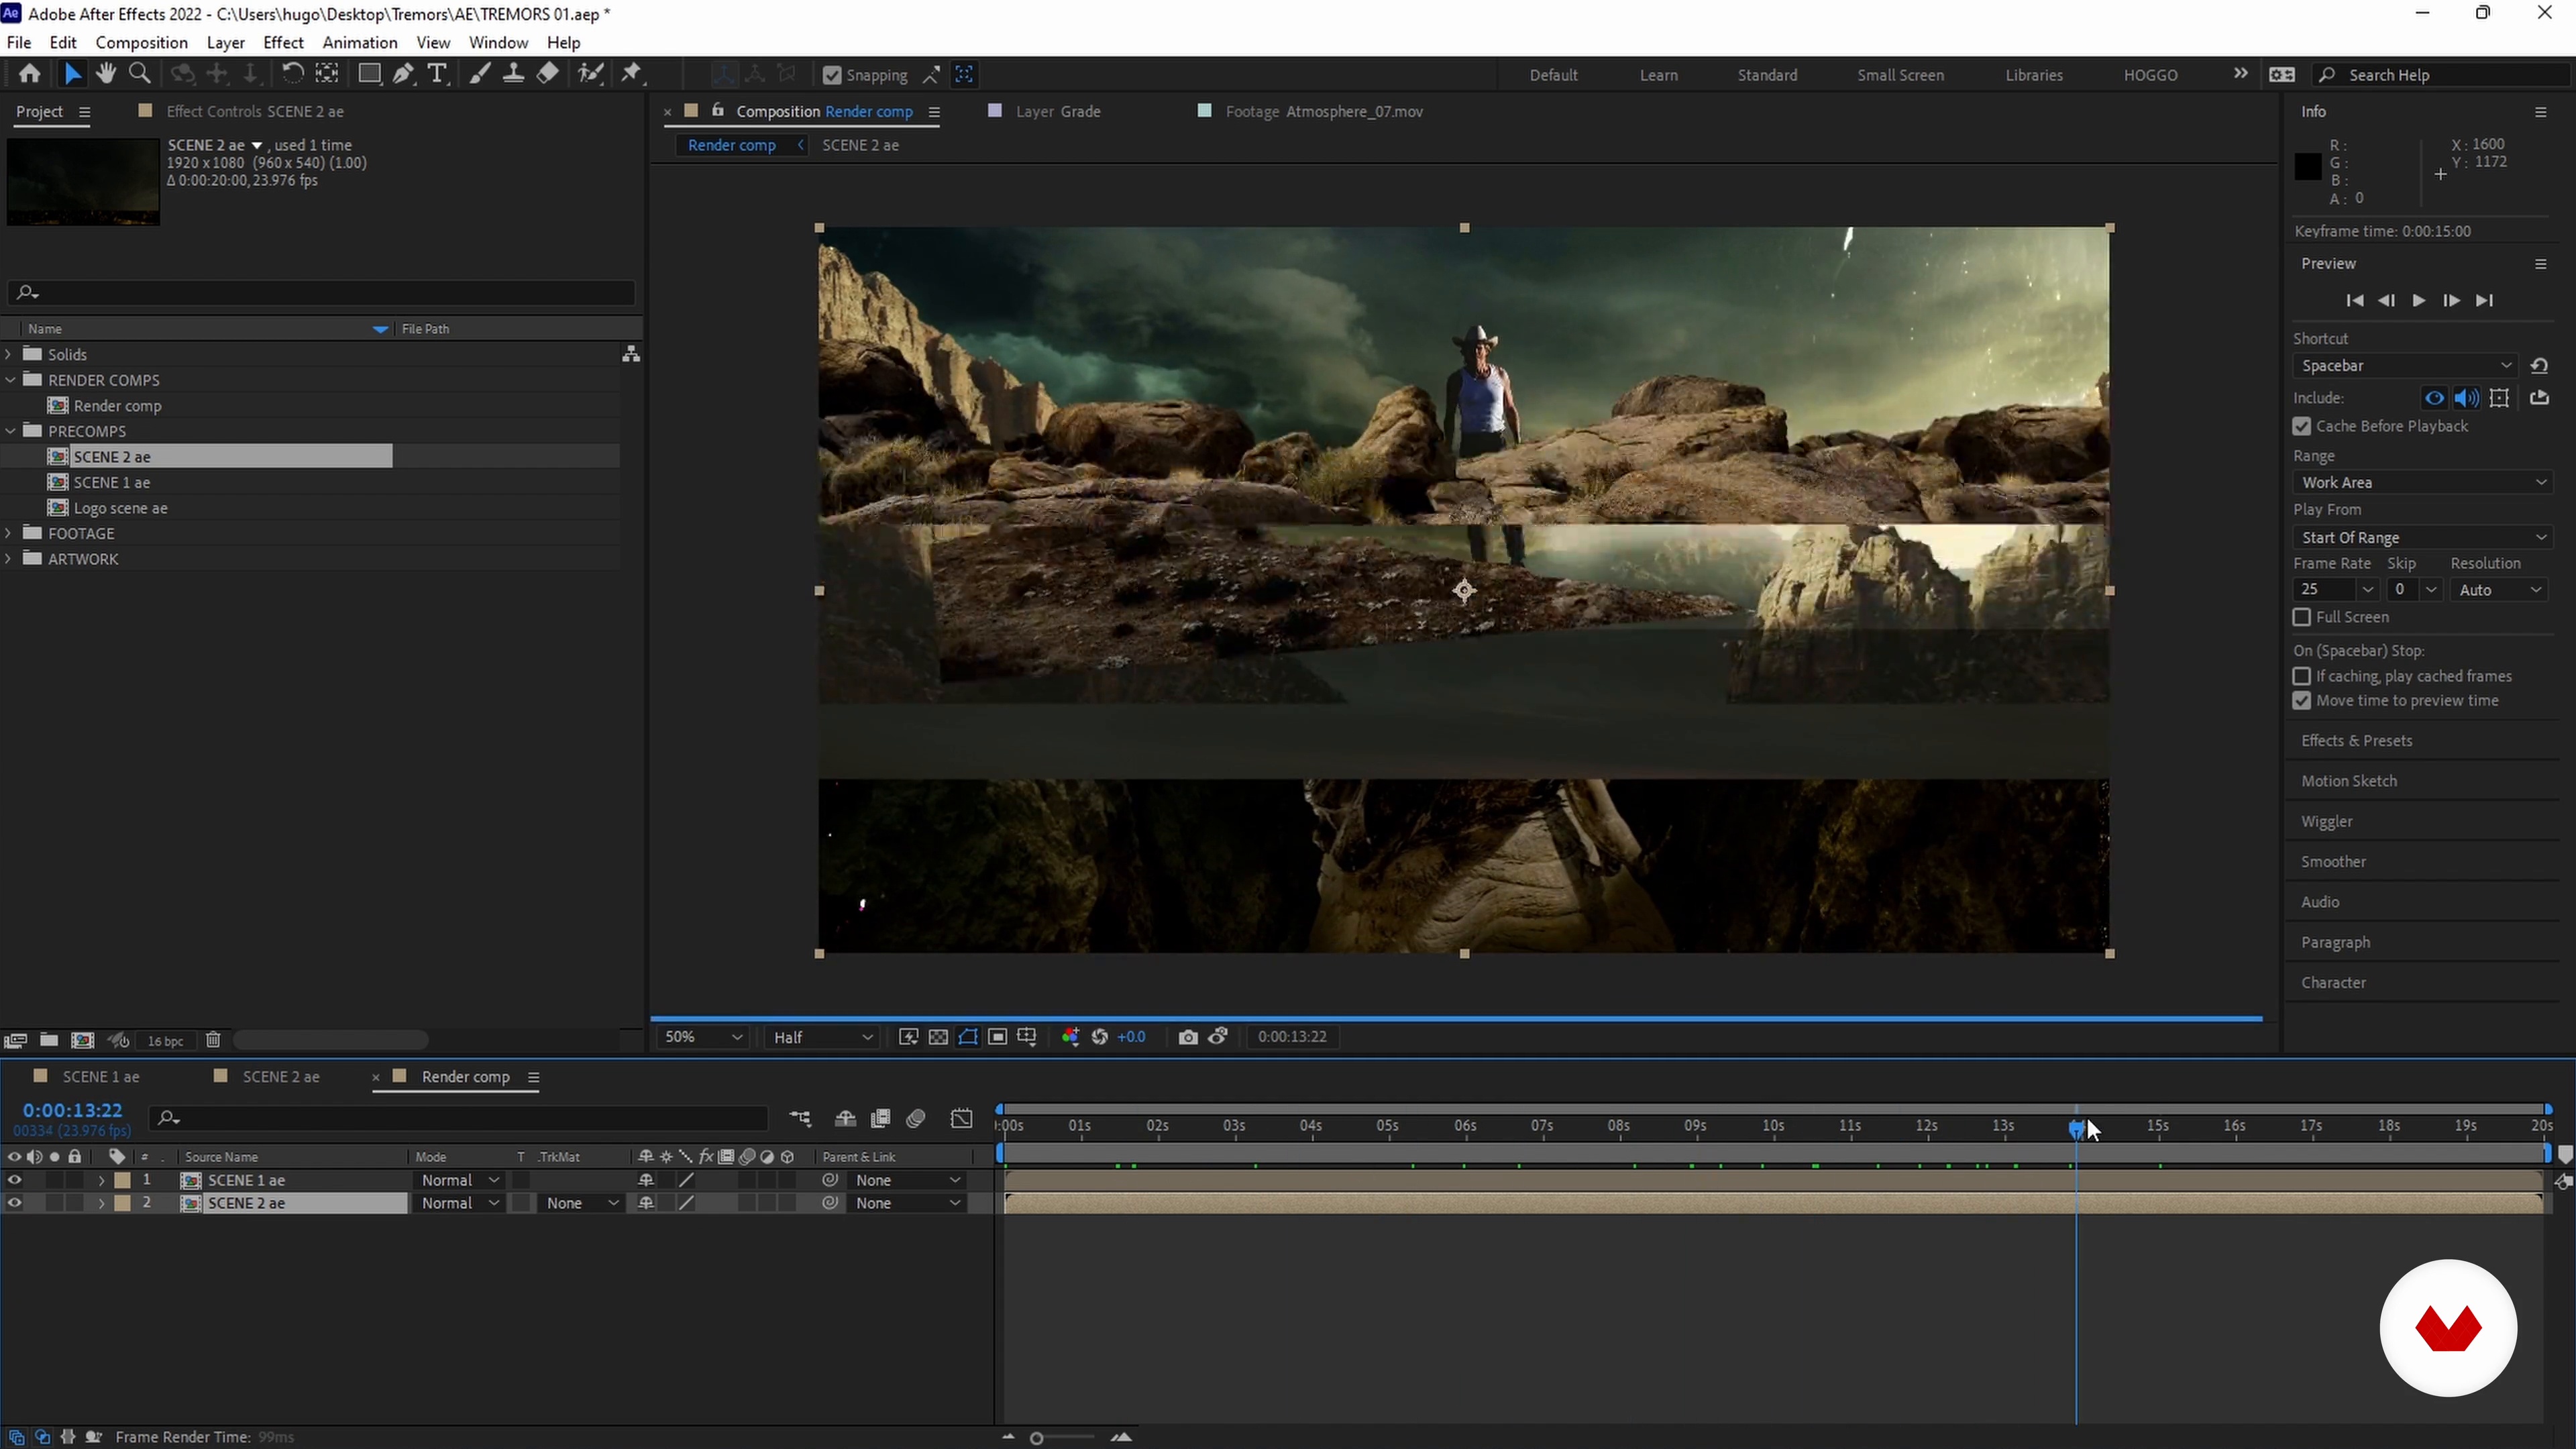This screenshot has width=2576, height=1449.
Task: Toggle Motion Blur enable icon in timeline
Action: 915,1118
